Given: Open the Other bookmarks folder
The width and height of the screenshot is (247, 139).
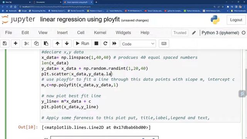Looking at the screenshot, I should 239,11.
